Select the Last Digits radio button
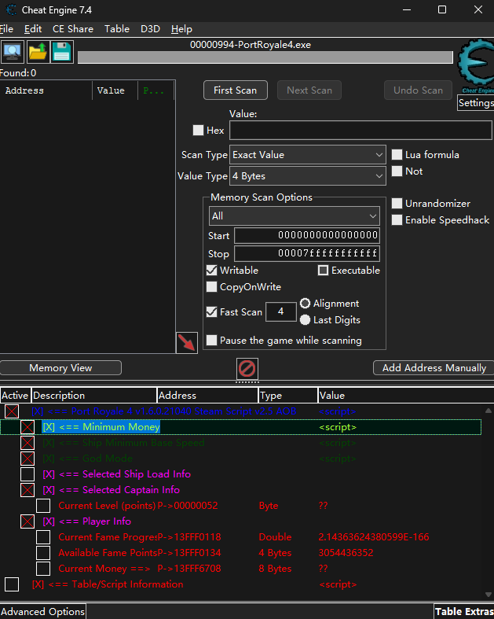Screen dimensions: 494x619 [305, 320]
